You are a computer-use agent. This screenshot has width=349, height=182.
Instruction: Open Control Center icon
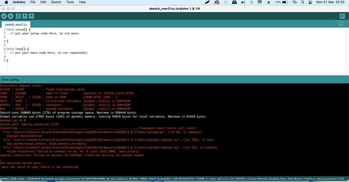[311, 2]
